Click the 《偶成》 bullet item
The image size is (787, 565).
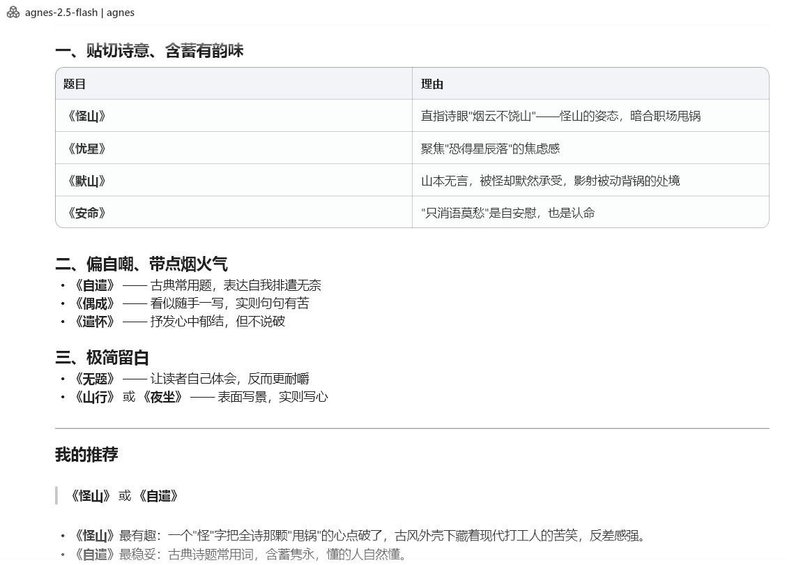pos(191,303)
